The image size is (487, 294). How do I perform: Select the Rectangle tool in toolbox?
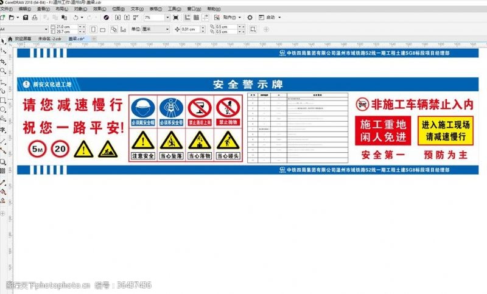pyautogui.click(x=3, y=100)
